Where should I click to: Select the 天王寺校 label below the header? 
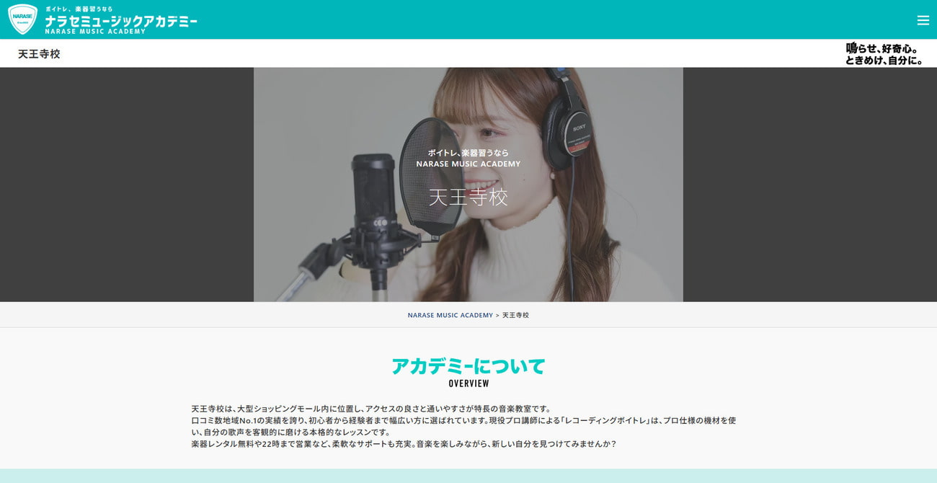(x=38, y=53)
